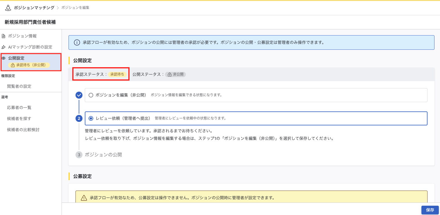Image resolution: width=440 pixels, height=215 pixels.
Task: Click the lock icon in 非公開 badge
Action: (x=169, y=74)
